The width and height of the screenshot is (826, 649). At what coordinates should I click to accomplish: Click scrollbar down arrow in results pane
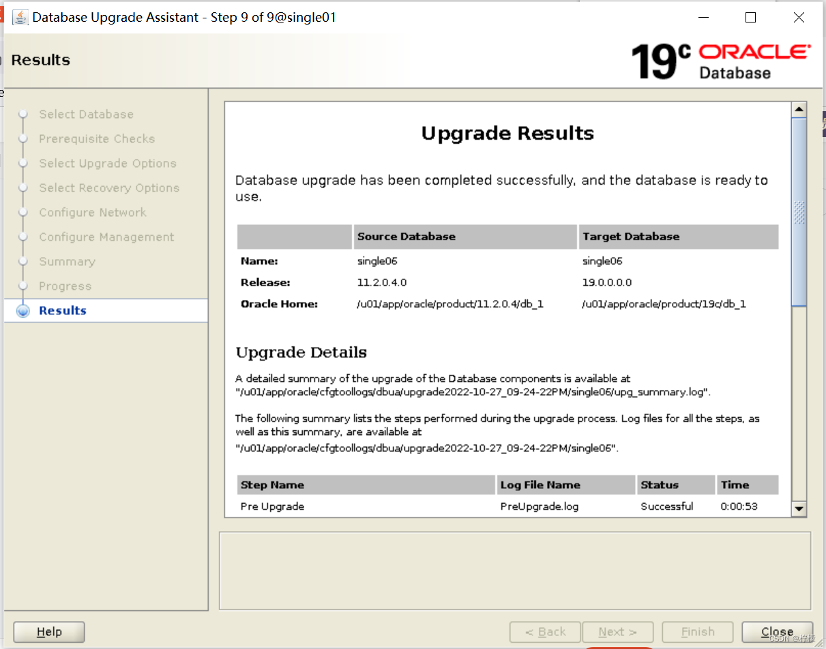tap(799, 509)
